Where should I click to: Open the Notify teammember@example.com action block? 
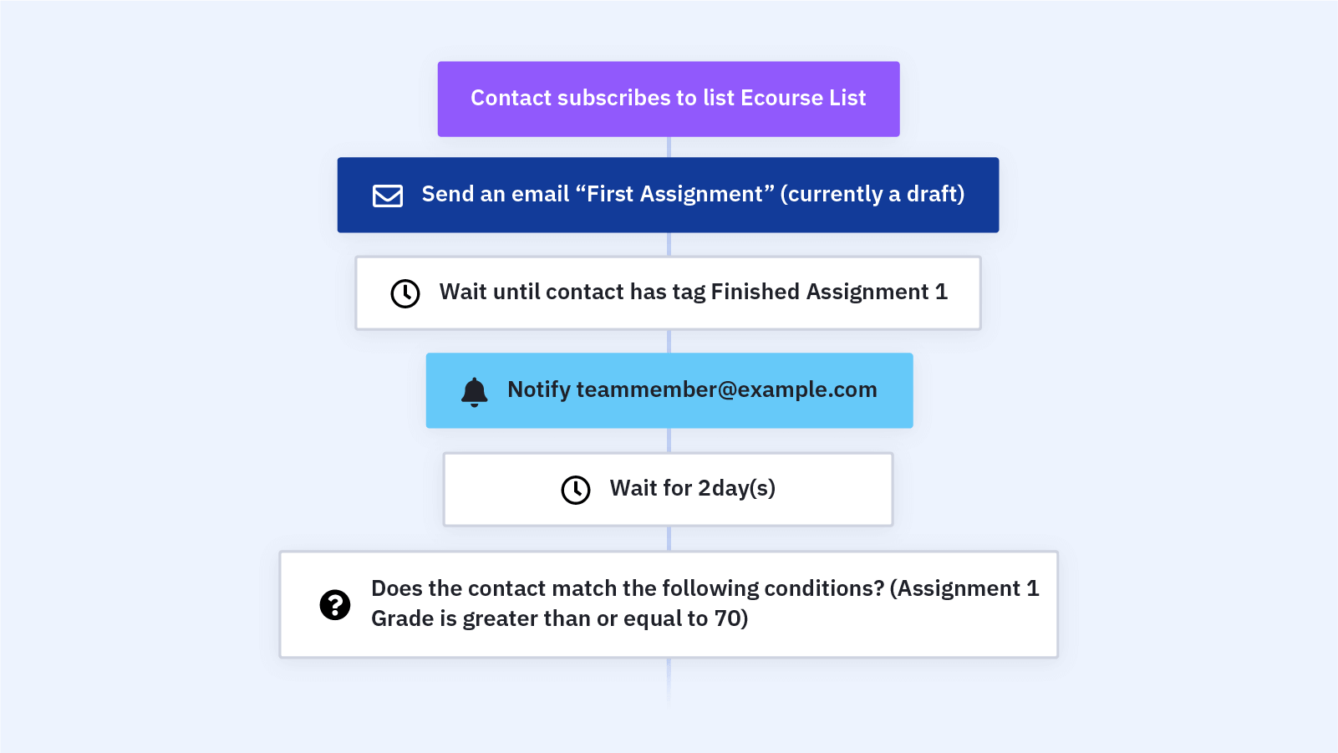pyautogui.click(x=669, y=390)
